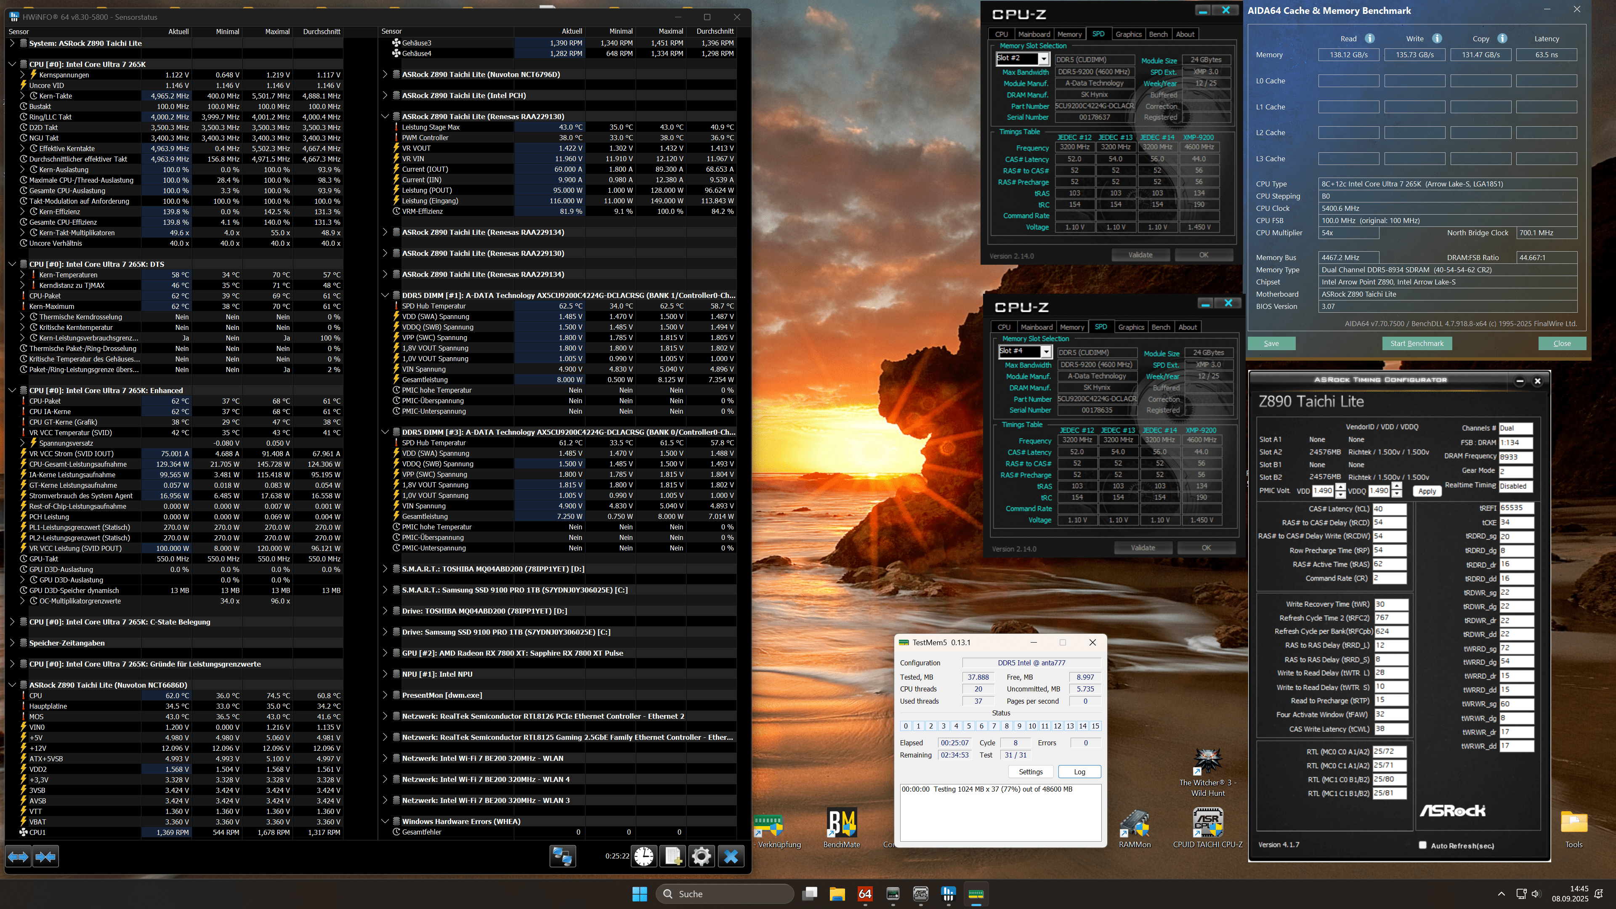Expand the Speicher-Zeitangaben sensor group
The image size is (1616, 909).
(x=12, y=643)
